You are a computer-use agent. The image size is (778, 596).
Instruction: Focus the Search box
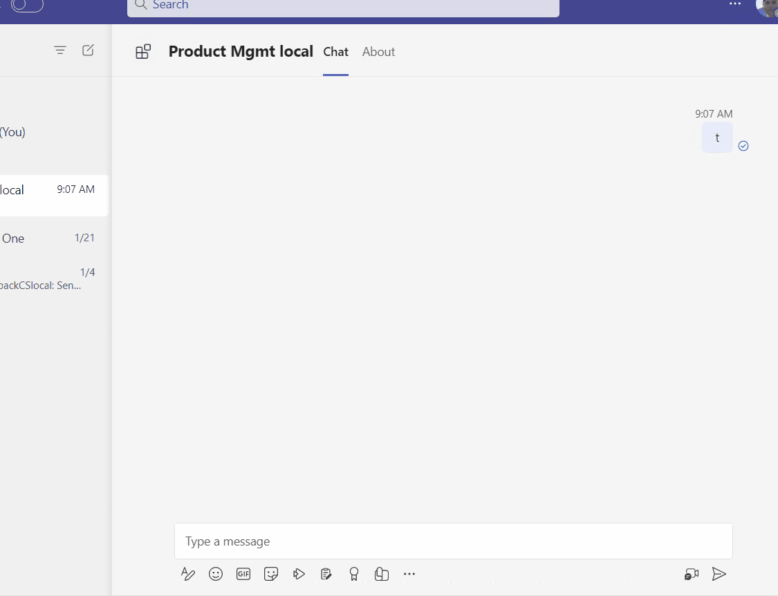click(343, 6)
